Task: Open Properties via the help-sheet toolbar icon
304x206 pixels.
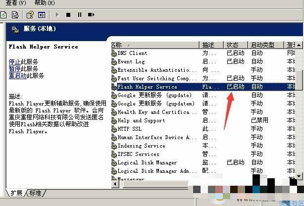Action: click(x=30, y=15)
